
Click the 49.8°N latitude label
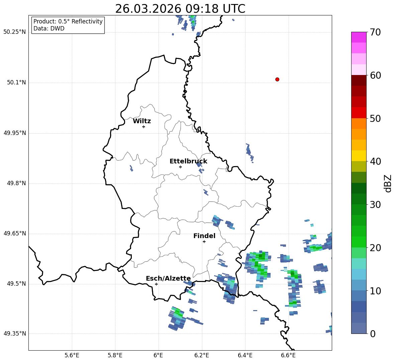(x=16, y=183)
